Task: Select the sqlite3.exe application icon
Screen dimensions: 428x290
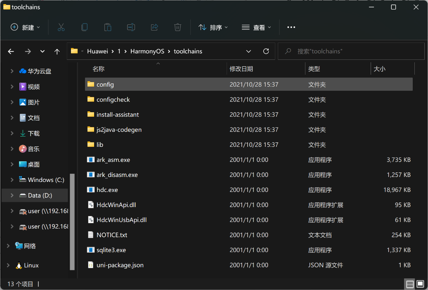Action: click(91, 250)
